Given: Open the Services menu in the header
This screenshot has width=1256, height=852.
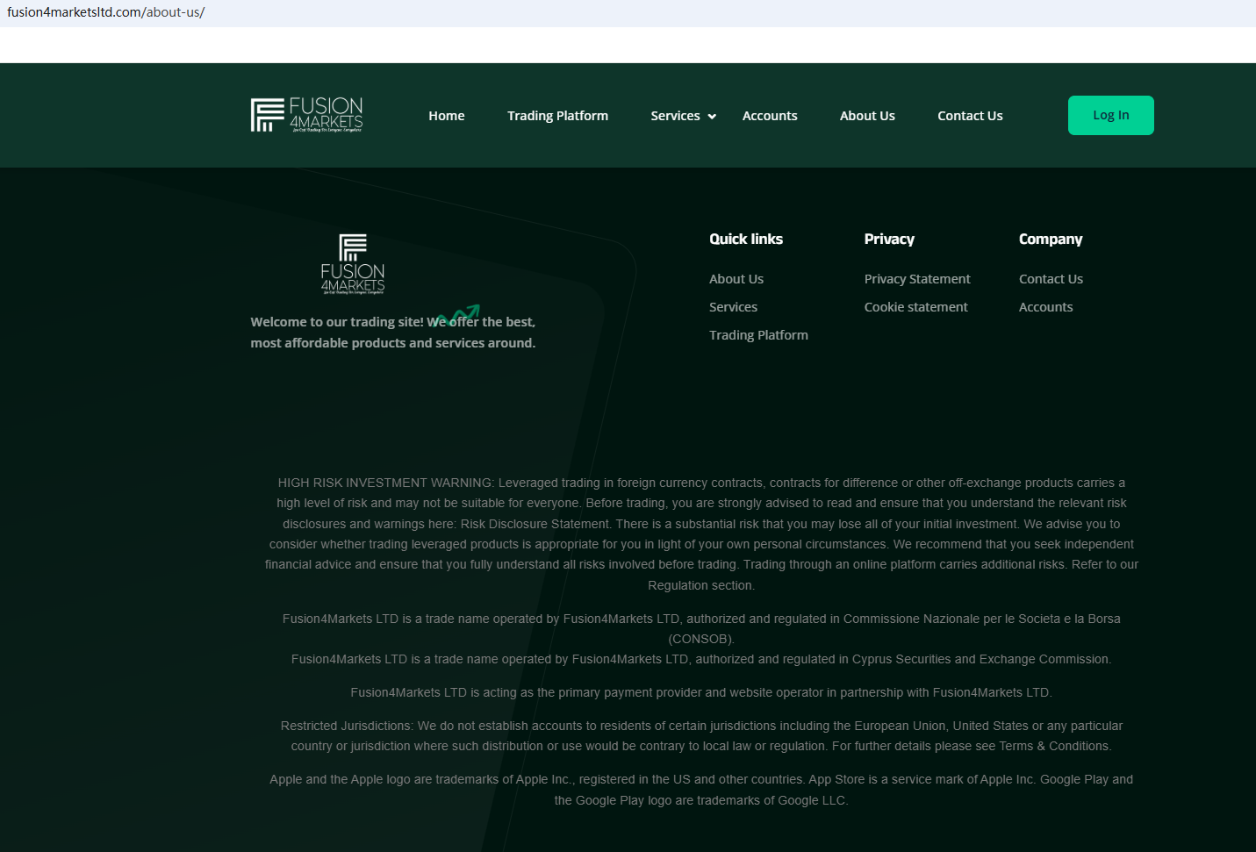Looking at the screenshot, I should pyautogui.click(x=675, y=116).
